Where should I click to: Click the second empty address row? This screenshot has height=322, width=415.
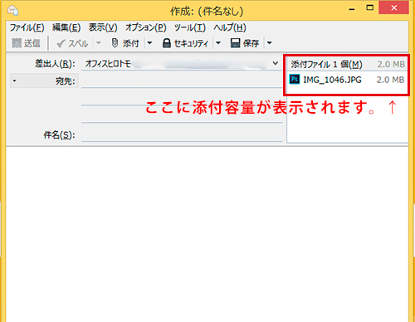pyautogui.click(x=182, y=97)
